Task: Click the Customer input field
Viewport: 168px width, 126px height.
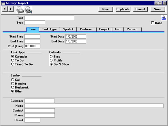Action: [x=40, y=101]
